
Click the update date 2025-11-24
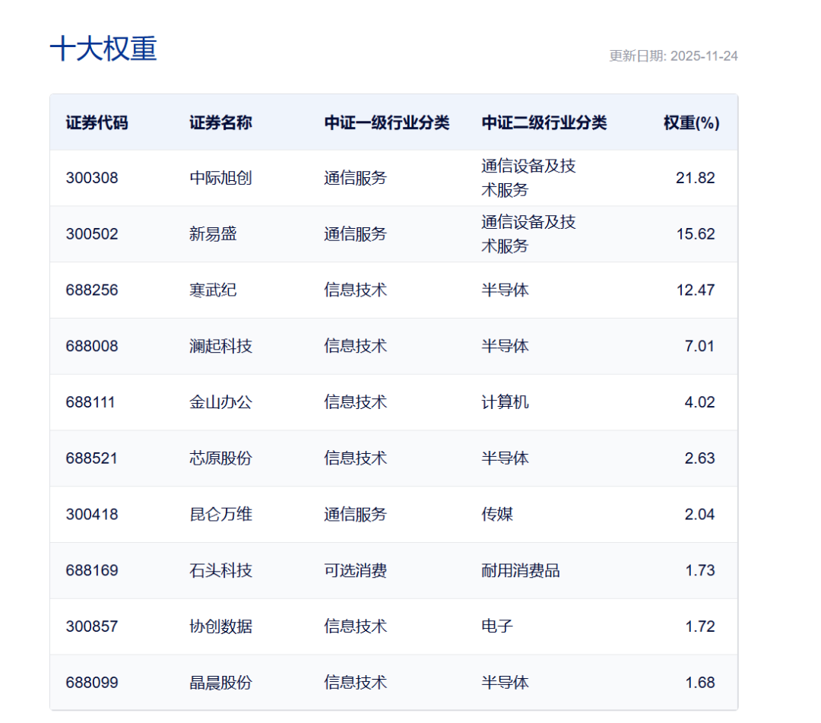click(673, 55)
